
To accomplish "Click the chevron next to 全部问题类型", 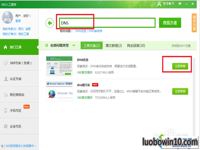I will [x=74, y=45].
